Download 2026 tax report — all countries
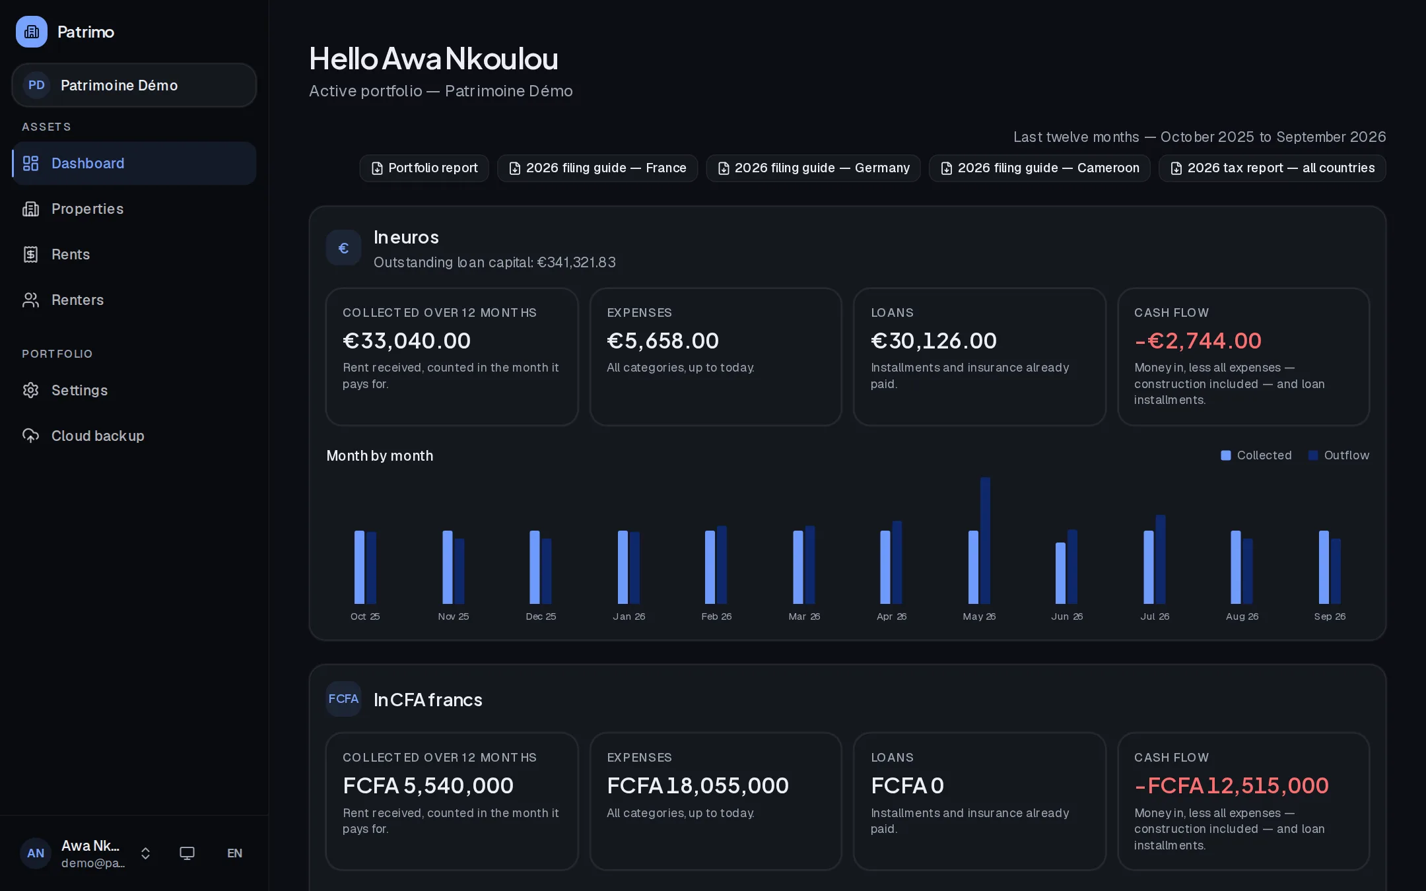The width and height of the screenshot is (1426, 891). (x=1272, y=168)
